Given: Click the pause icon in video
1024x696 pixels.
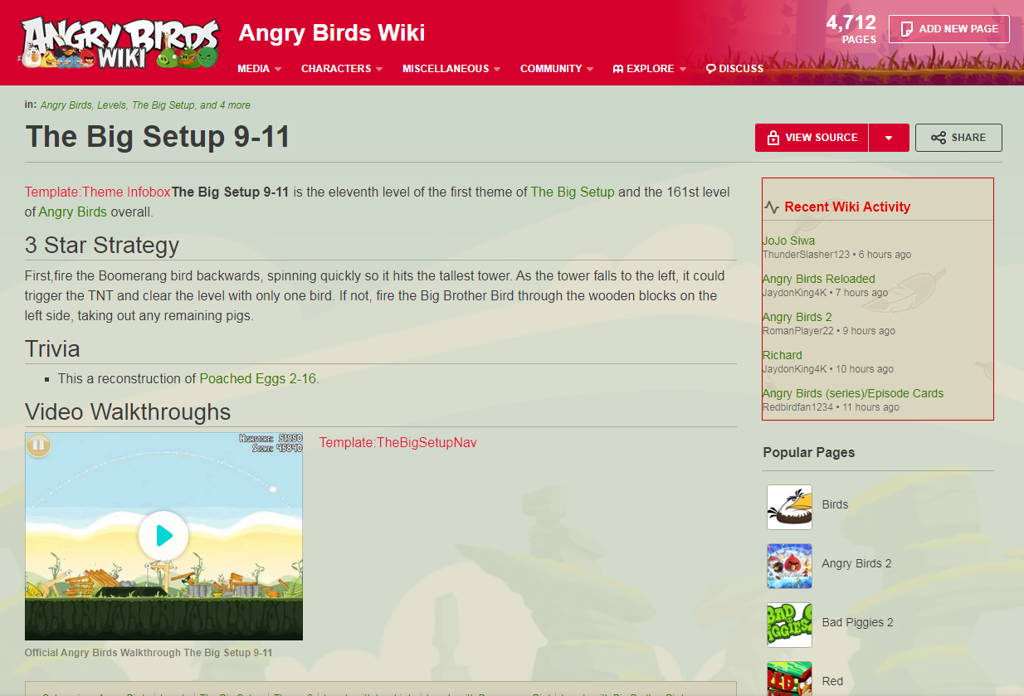Looking at the screenshot, I should pos(38,445).
